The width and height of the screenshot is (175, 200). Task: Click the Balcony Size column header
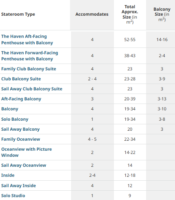click(162, 14)
